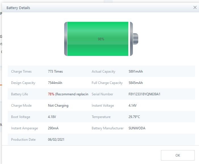199x164 pixels.
Task: Click the OK button
Action: coord(178,155)
